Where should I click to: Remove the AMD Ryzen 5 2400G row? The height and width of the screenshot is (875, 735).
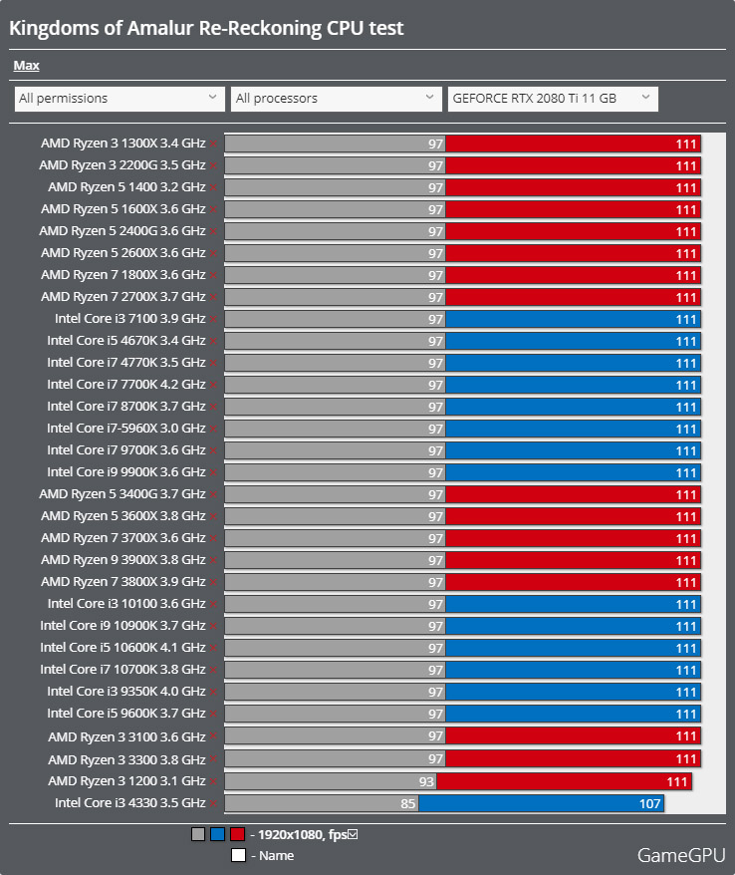pos(213,231)
